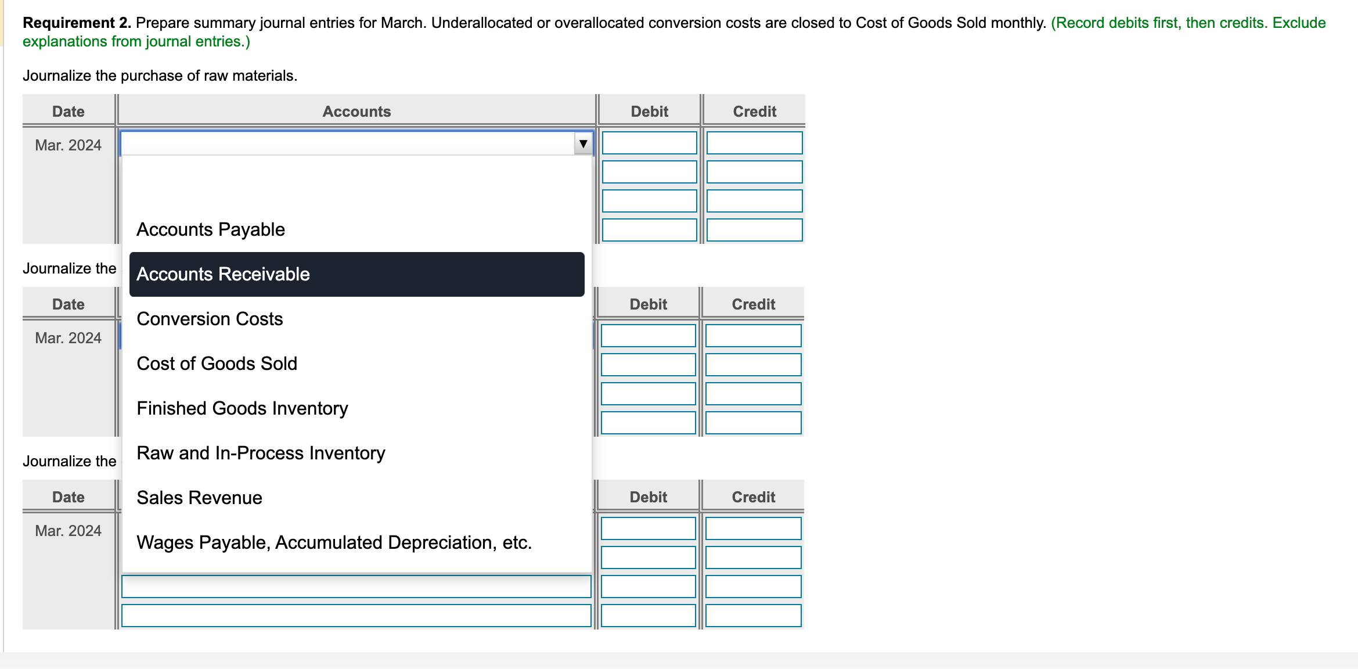Image resolution: width=1358 pixels, height=669 pixels.
Task: Choose Finished Goods Inventory entry
Action: pos(242,408)
